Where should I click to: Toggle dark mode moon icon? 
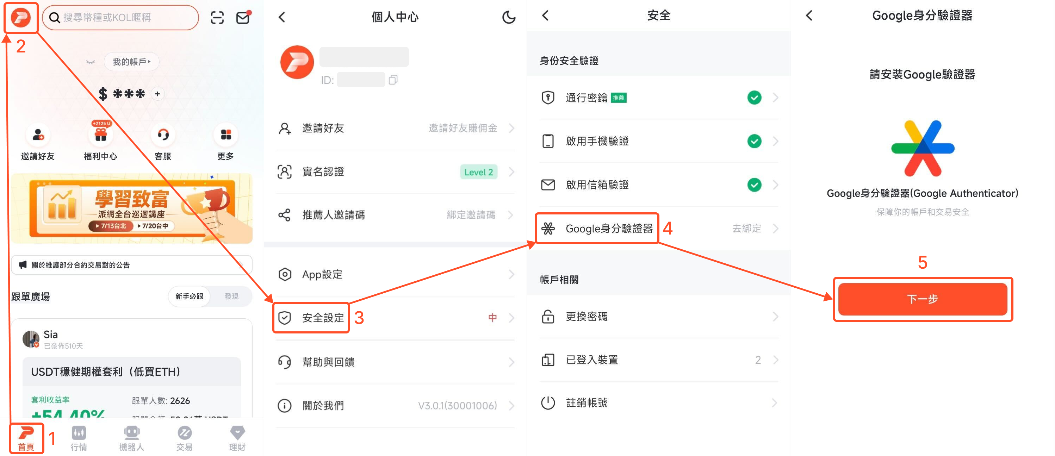coord(508,17)
